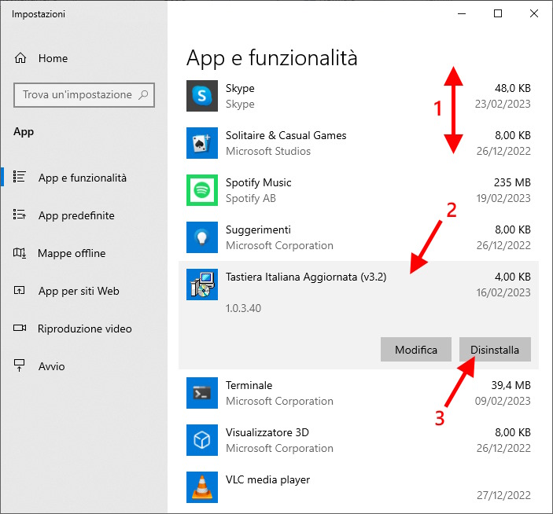This screenshot has height=514, width=553.
Task: Maximize the Impostazioni window
Action: click(x=498, y=13)
